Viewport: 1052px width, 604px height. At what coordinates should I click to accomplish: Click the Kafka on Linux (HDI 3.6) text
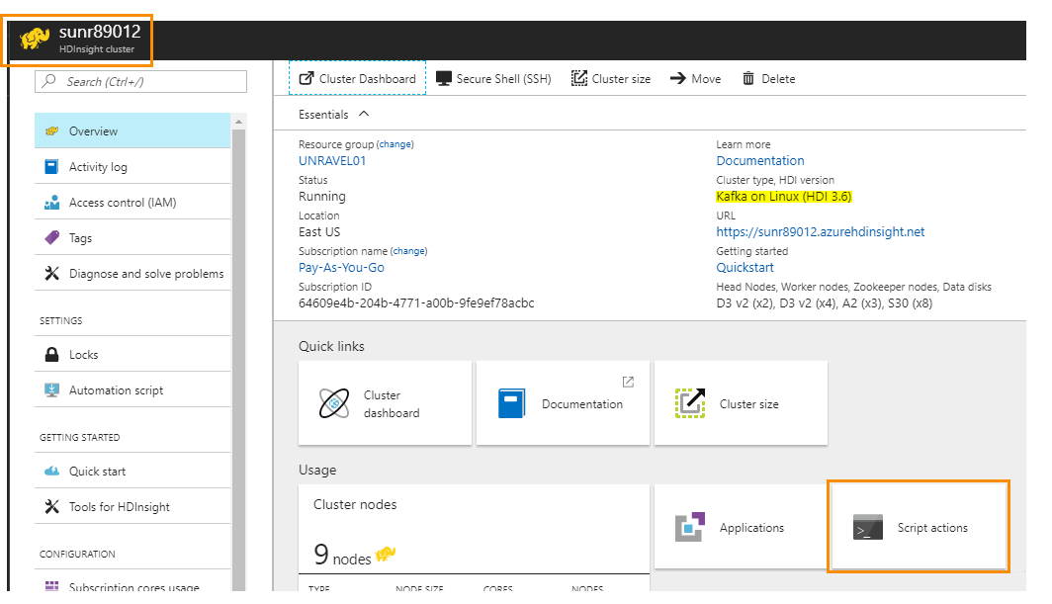(784, 196)
